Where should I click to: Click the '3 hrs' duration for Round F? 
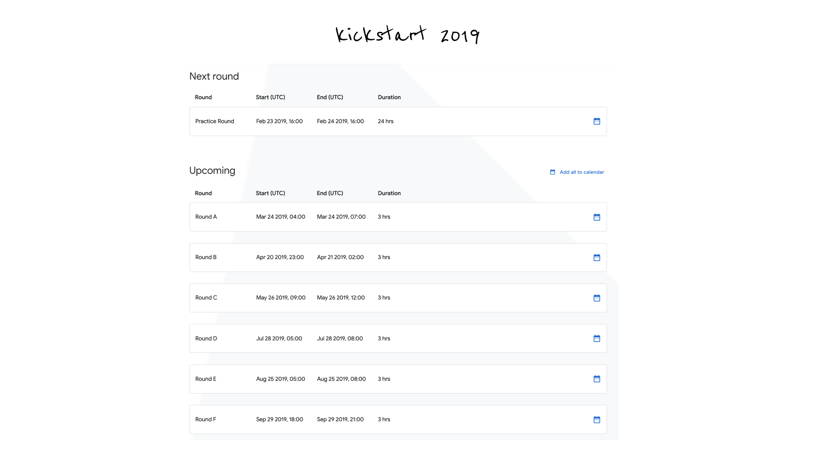(x=384, y=419)
